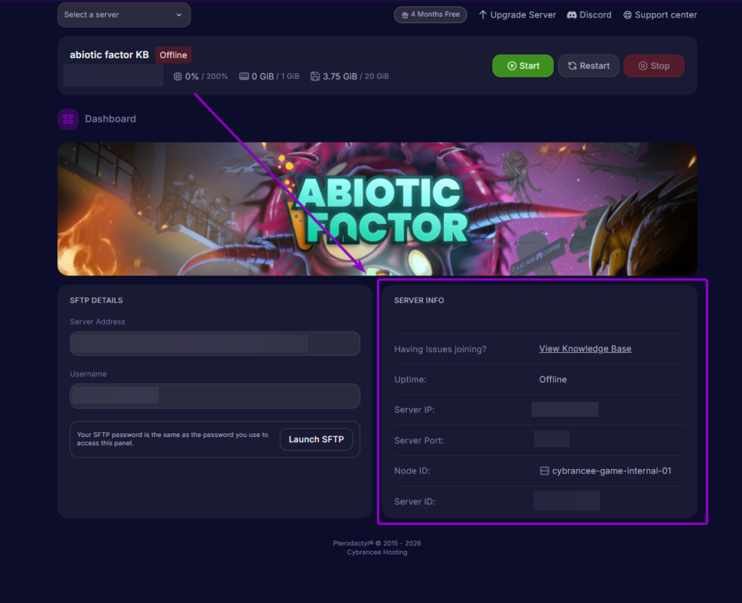Screen dimensions: 742x603
Task: Click the server rack icon beside Node ID
Action: tap(545, 471)
